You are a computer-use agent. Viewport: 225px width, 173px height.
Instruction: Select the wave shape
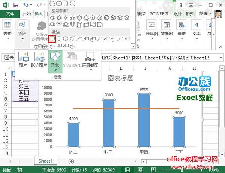[93, 25]
